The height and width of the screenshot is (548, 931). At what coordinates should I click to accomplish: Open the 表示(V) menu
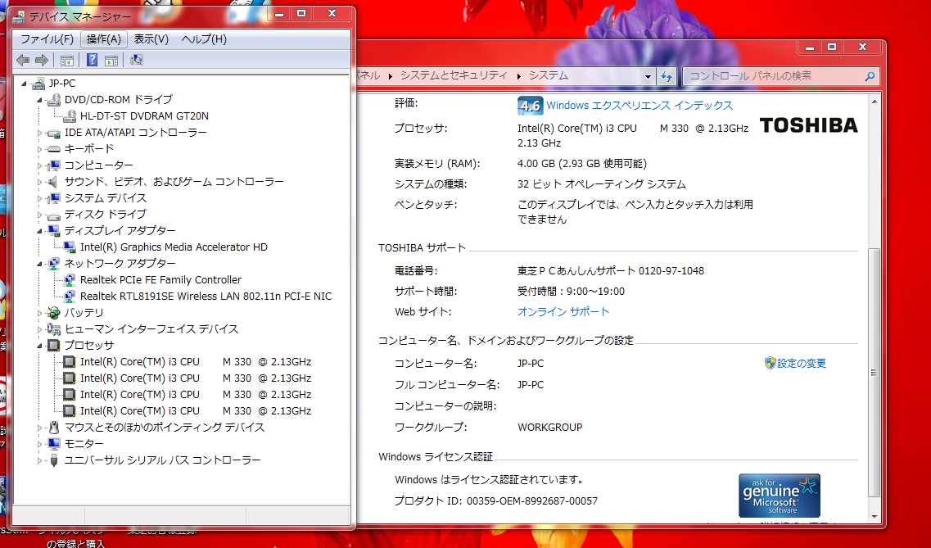151,39
